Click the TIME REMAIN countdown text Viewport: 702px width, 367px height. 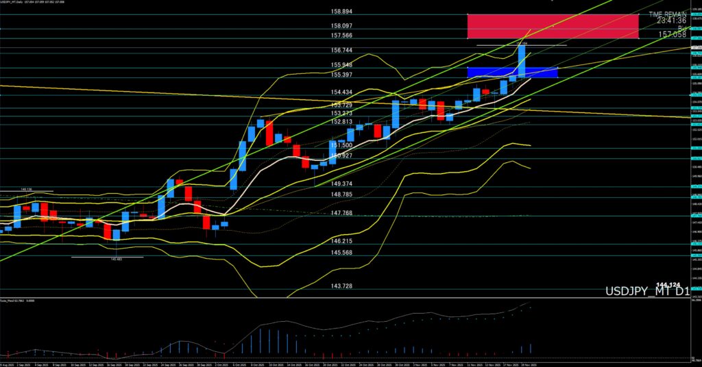(x=667, y=14)
